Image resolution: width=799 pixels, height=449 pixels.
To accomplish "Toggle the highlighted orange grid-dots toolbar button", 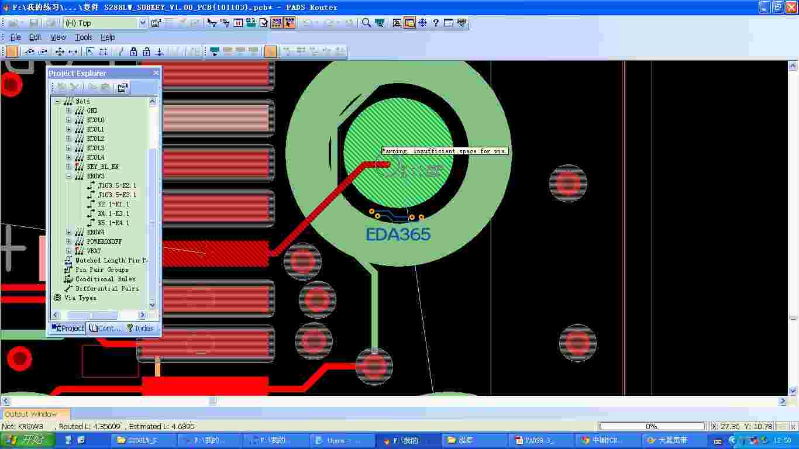I will [277, 23].
